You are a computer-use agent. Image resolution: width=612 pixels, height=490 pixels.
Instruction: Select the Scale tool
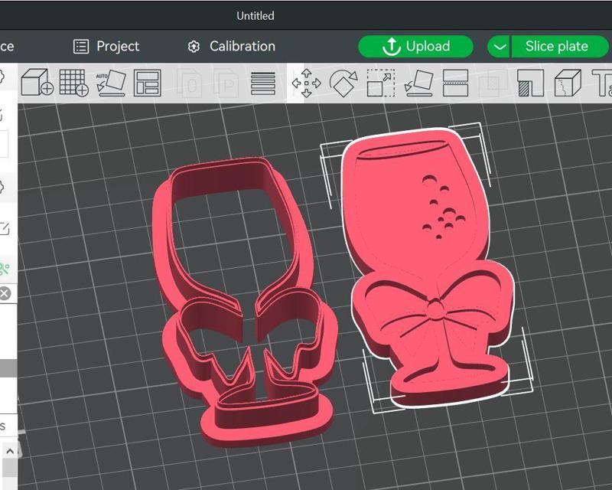[380, 83]
